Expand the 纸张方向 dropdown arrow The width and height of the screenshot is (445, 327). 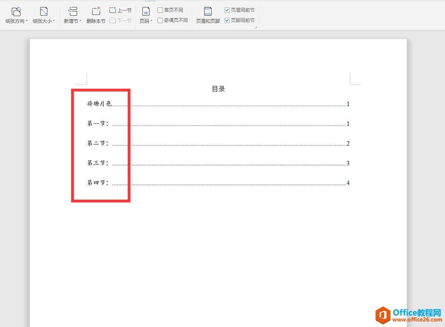[26, 21]
